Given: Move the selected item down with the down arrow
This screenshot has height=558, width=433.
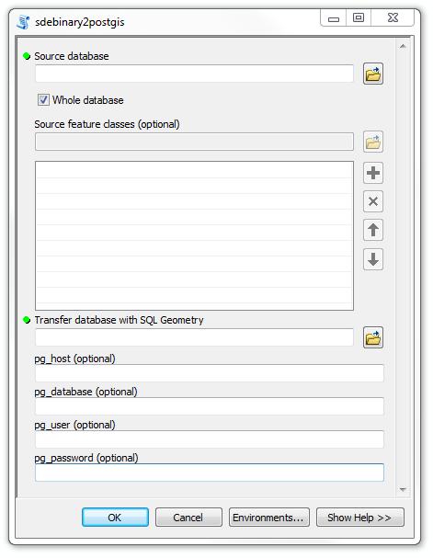Looking at the screenshot, I should [373, 259].
